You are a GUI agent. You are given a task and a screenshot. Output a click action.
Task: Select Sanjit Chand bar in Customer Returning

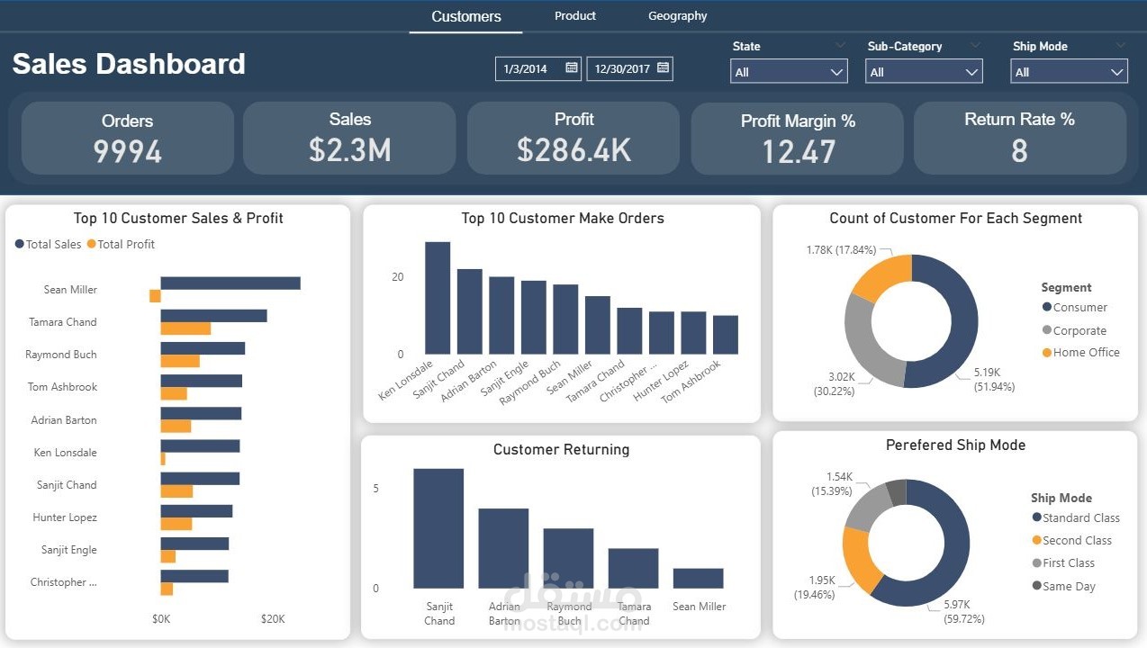438,528
